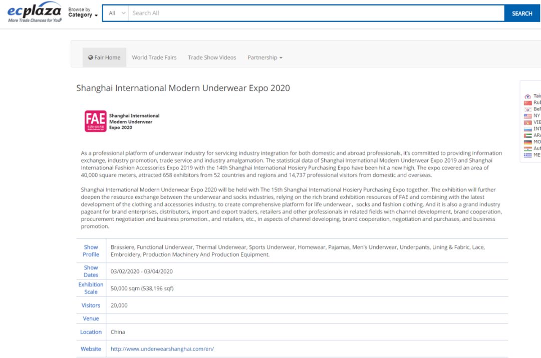
Task: Click the Greece flag beside ME
Action: click(527, 155)
